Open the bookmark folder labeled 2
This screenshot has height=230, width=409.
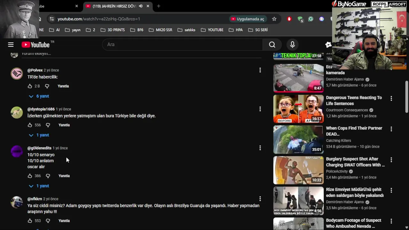(x=90, y=30)
